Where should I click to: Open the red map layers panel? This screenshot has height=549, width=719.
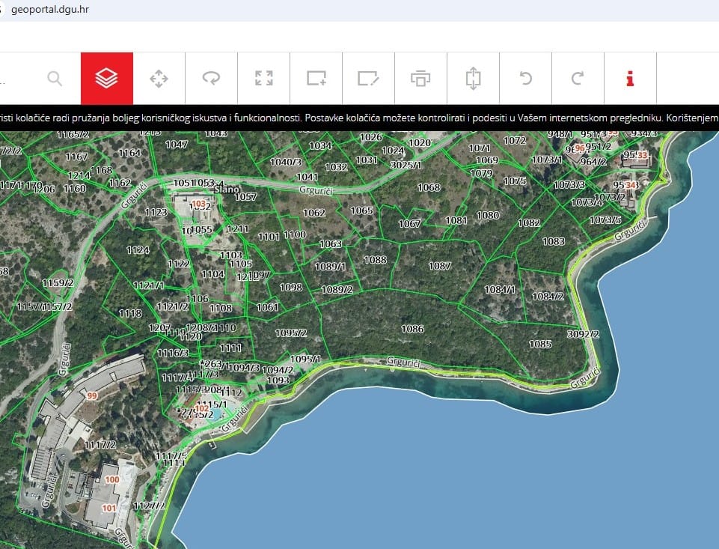tap(107, 78)
